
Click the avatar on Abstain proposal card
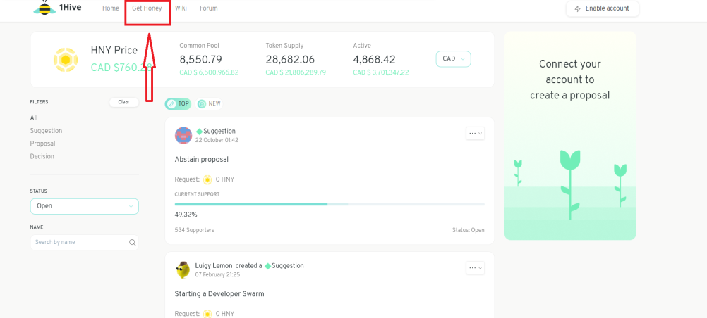pos(183,135)
